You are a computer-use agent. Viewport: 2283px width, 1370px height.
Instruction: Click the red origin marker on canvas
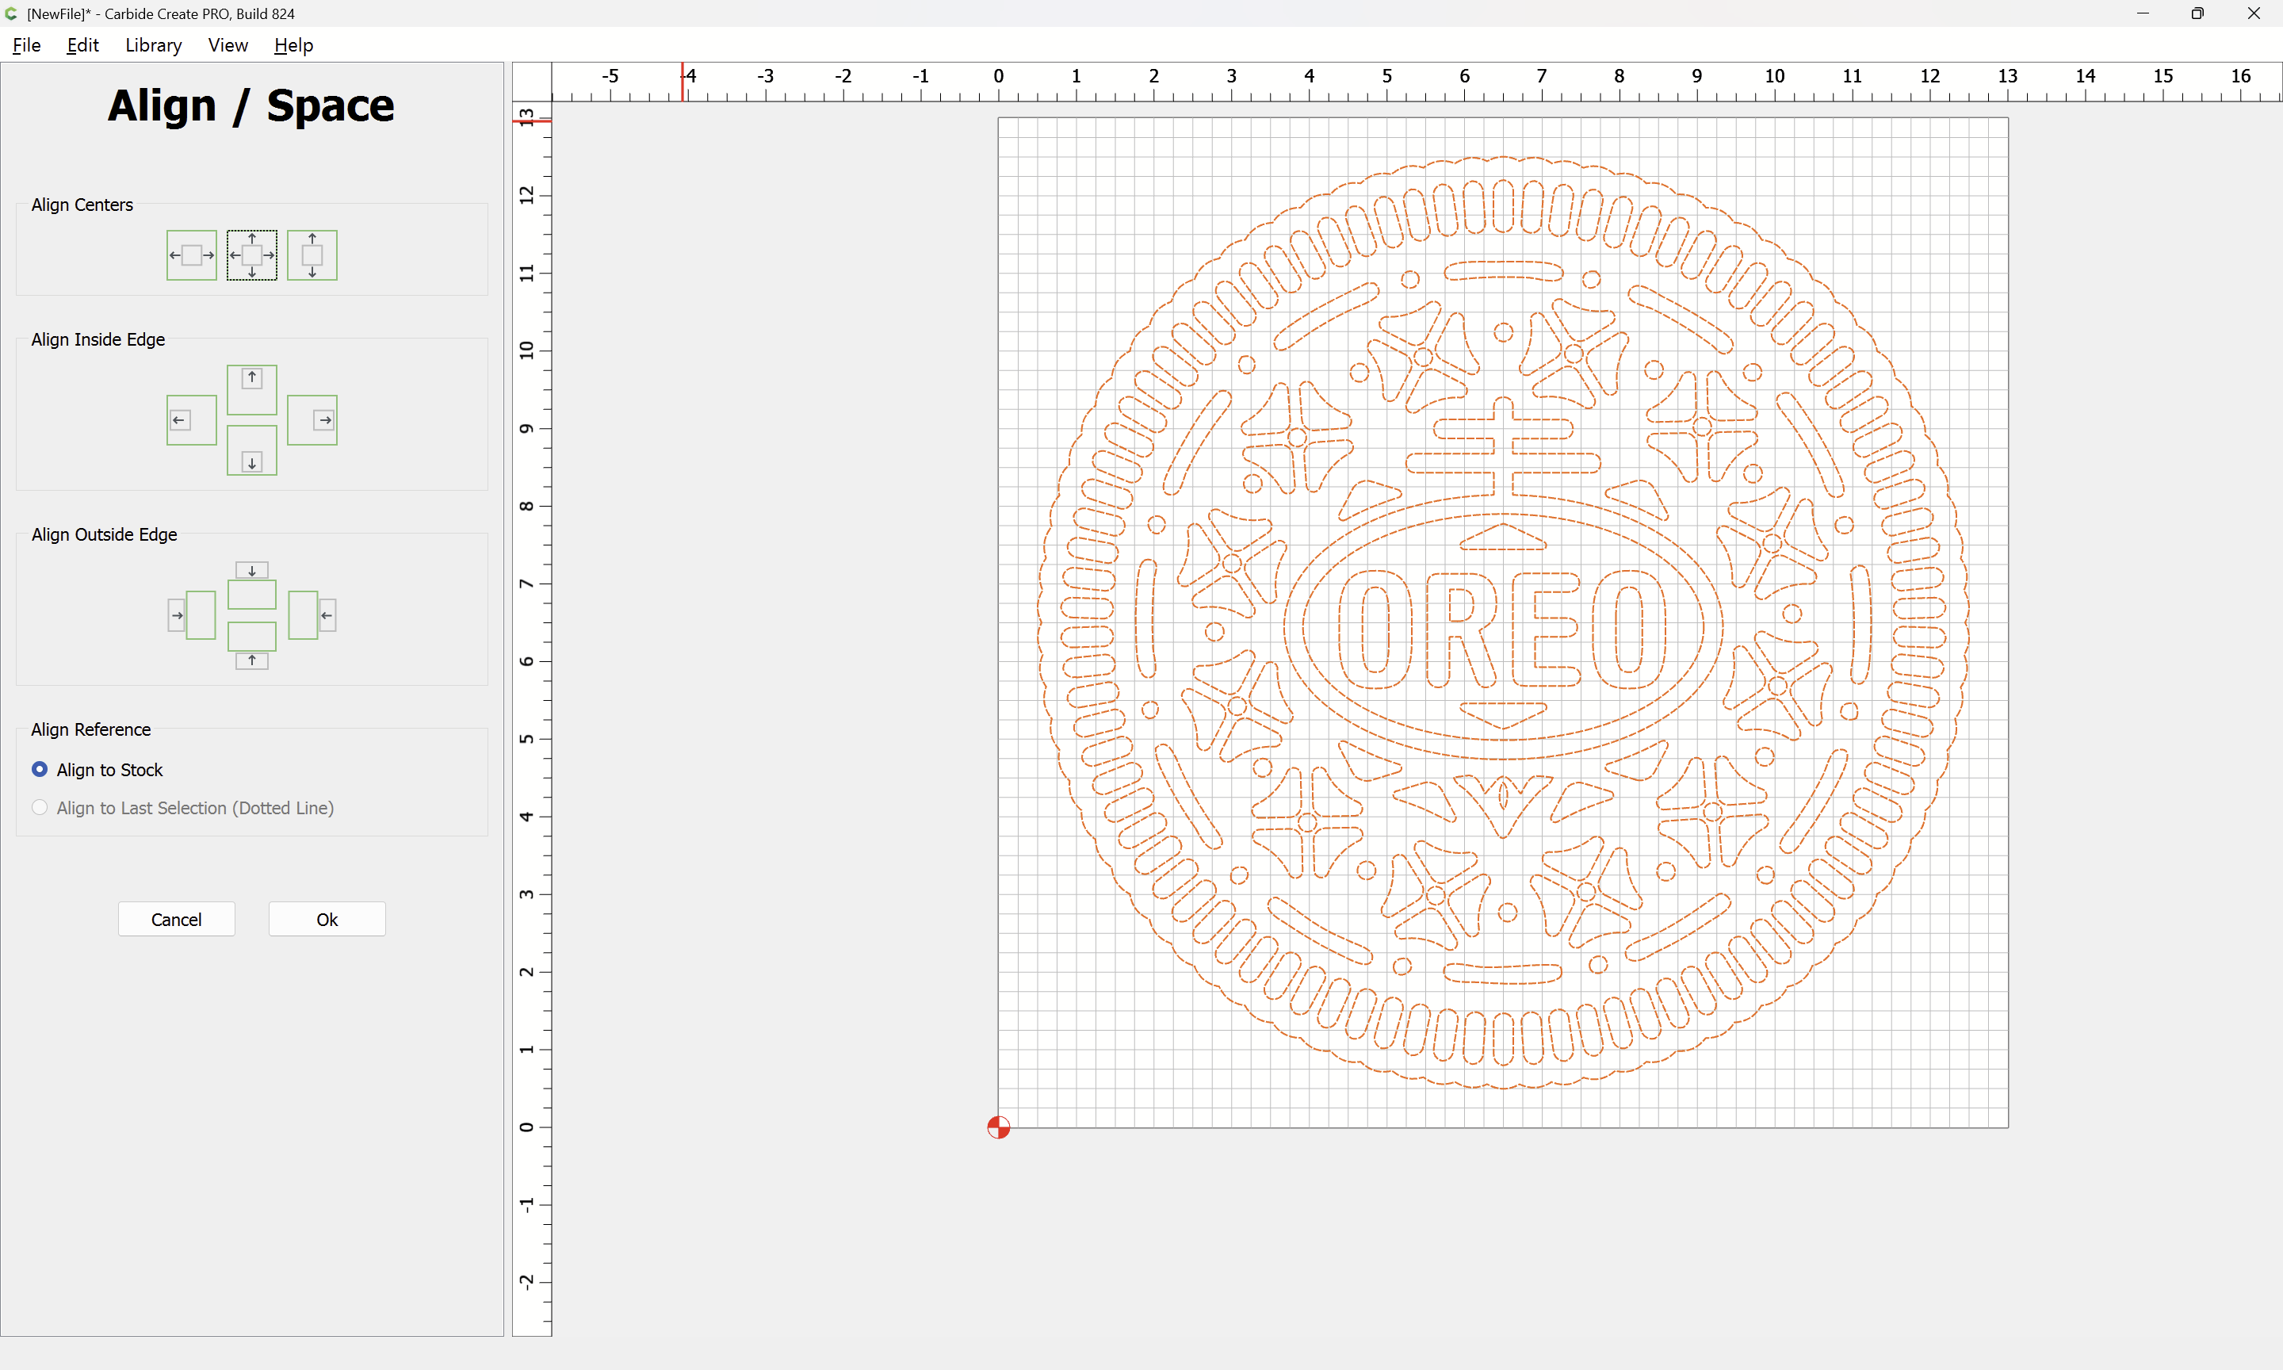click(x=999, y=1127)
